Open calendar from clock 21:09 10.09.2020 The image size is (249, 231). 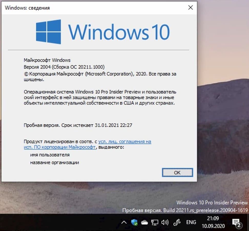coord(213,222)
